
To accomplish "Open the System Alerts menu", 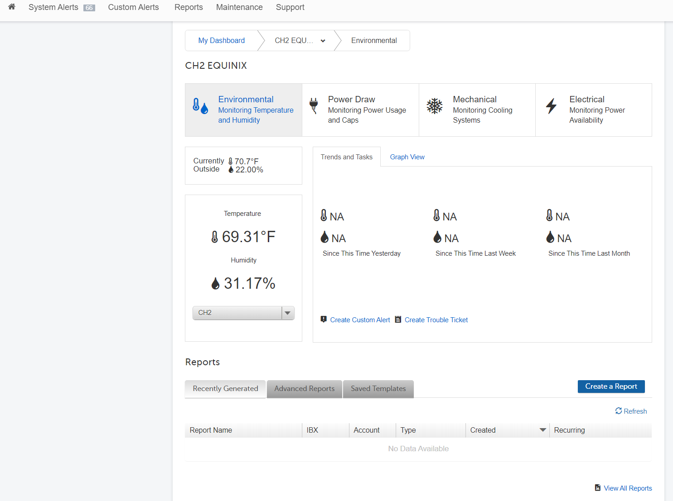I will pos(53,7).
